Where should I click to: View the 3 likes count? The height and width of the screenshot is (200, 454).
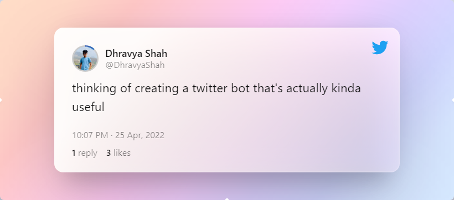click(x=118, y=153)
